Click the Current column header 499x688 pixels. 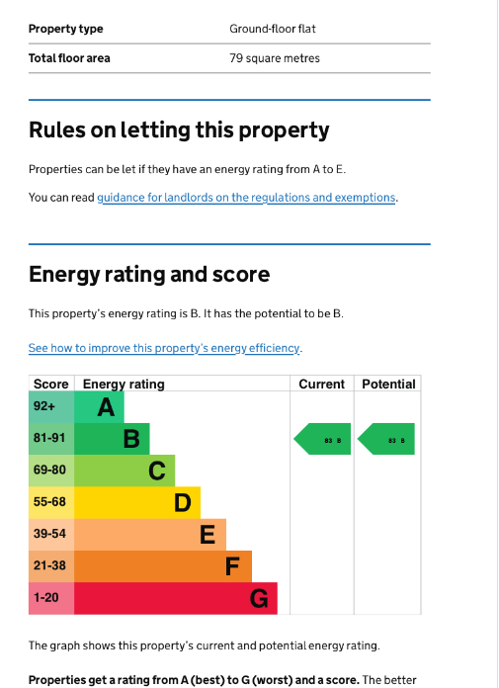[321, 384]
